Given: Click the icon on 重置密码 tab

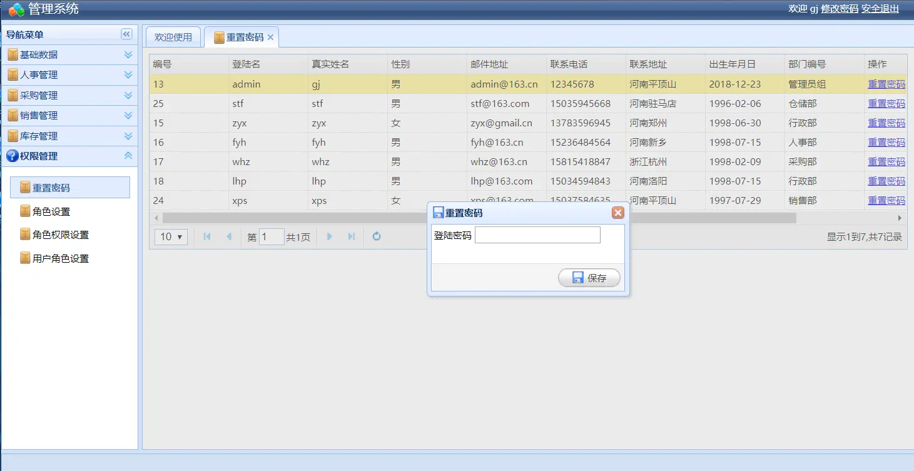Looking at the screenshot, I should pos(219,38).
